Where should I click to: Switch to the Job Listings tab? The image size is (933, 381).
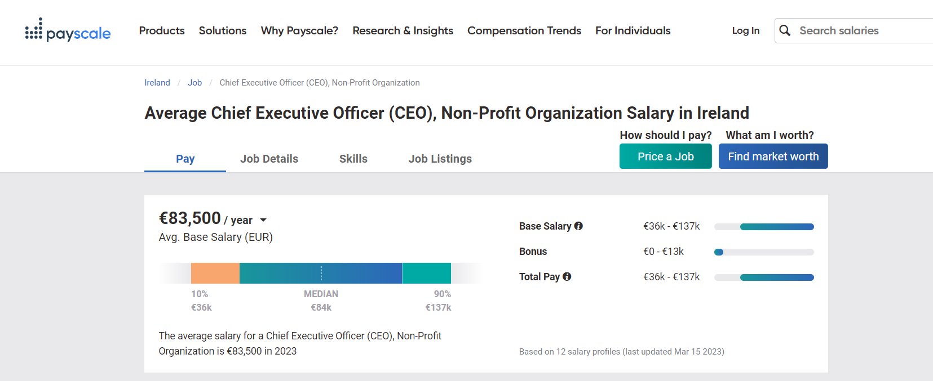[x=440, y=159]
